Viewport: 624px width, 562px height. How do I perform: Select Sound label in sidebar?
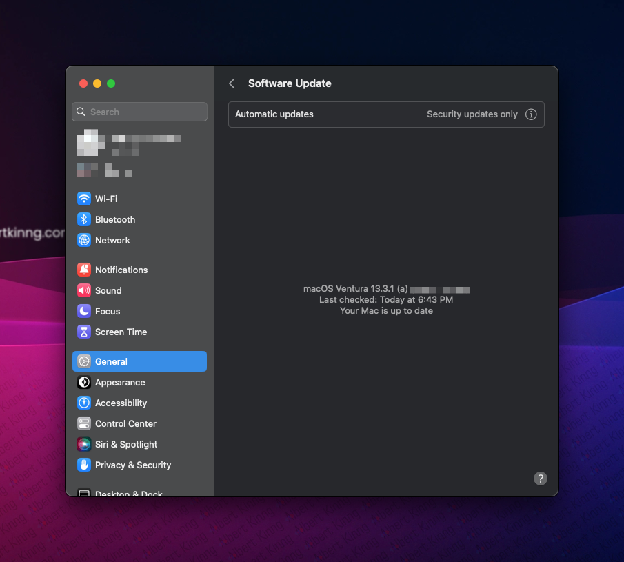tap(108, 290)
